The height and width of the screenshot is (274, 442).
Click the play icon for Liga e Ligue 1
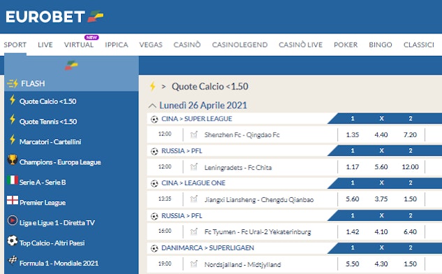pos(13,220)
